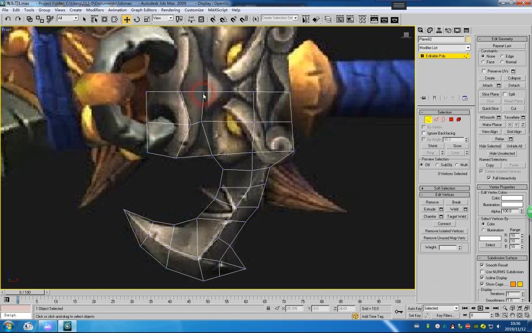Open the Graph Editors menu
The width and height of the screenshot is (532, 333).
click(x=144, y=10)
